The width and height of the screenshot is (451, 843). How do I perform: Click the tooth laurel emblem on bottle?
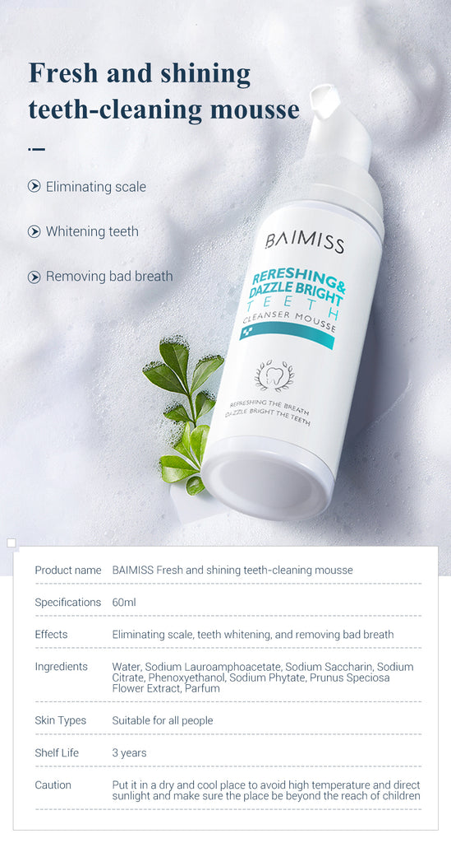274,375
